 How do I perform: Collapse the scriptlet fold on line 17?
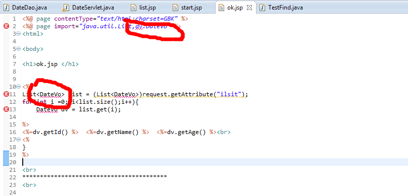click(18, 140)
